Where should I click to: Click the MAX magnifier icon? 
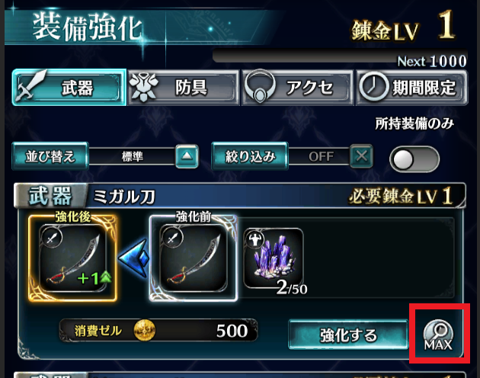(x=438, y=335)
